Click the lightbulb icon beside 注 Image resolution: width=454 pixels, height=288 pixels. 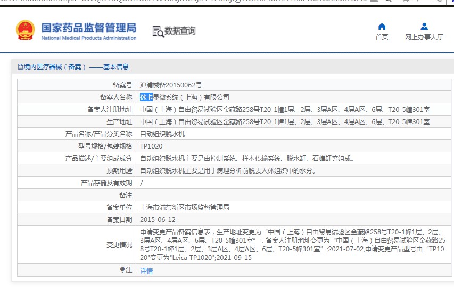122,270
